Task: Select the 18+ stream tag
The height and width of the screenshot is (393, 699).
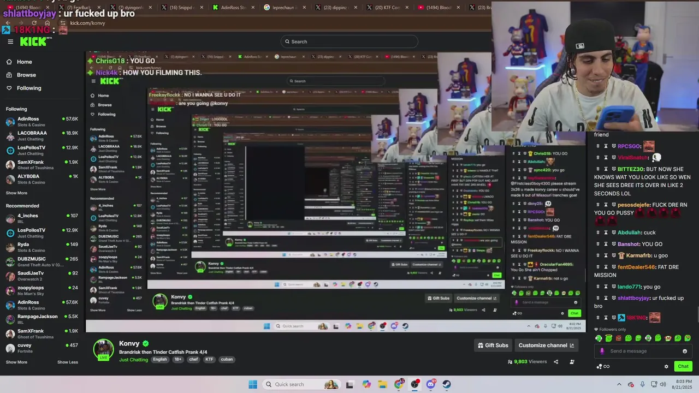Action: [178, 360]
